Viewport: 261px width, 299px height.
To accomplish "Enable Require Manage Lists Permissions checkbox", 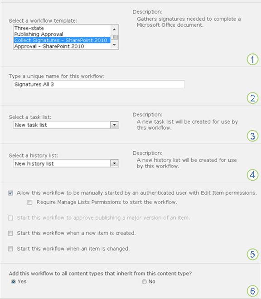I will [x=30, y=202].
